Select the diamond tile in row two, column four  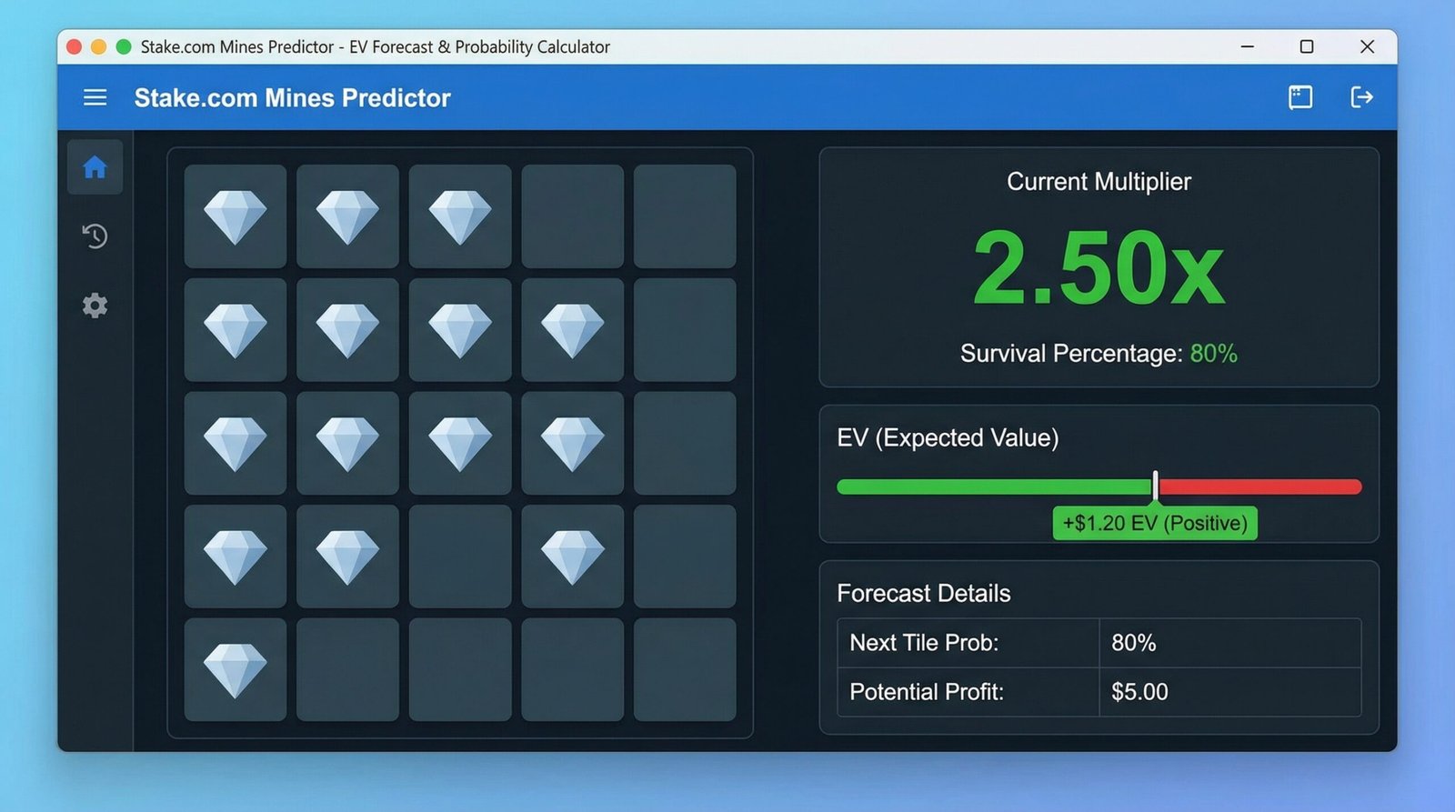click(x=572, y=330)
